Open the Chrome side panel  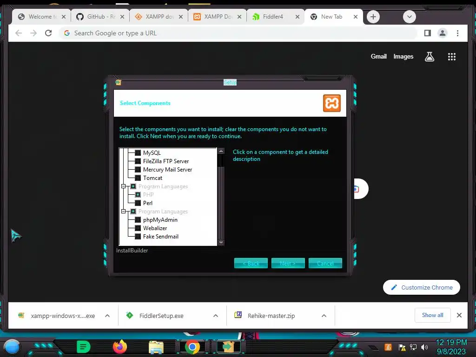(x=428, y=33)
